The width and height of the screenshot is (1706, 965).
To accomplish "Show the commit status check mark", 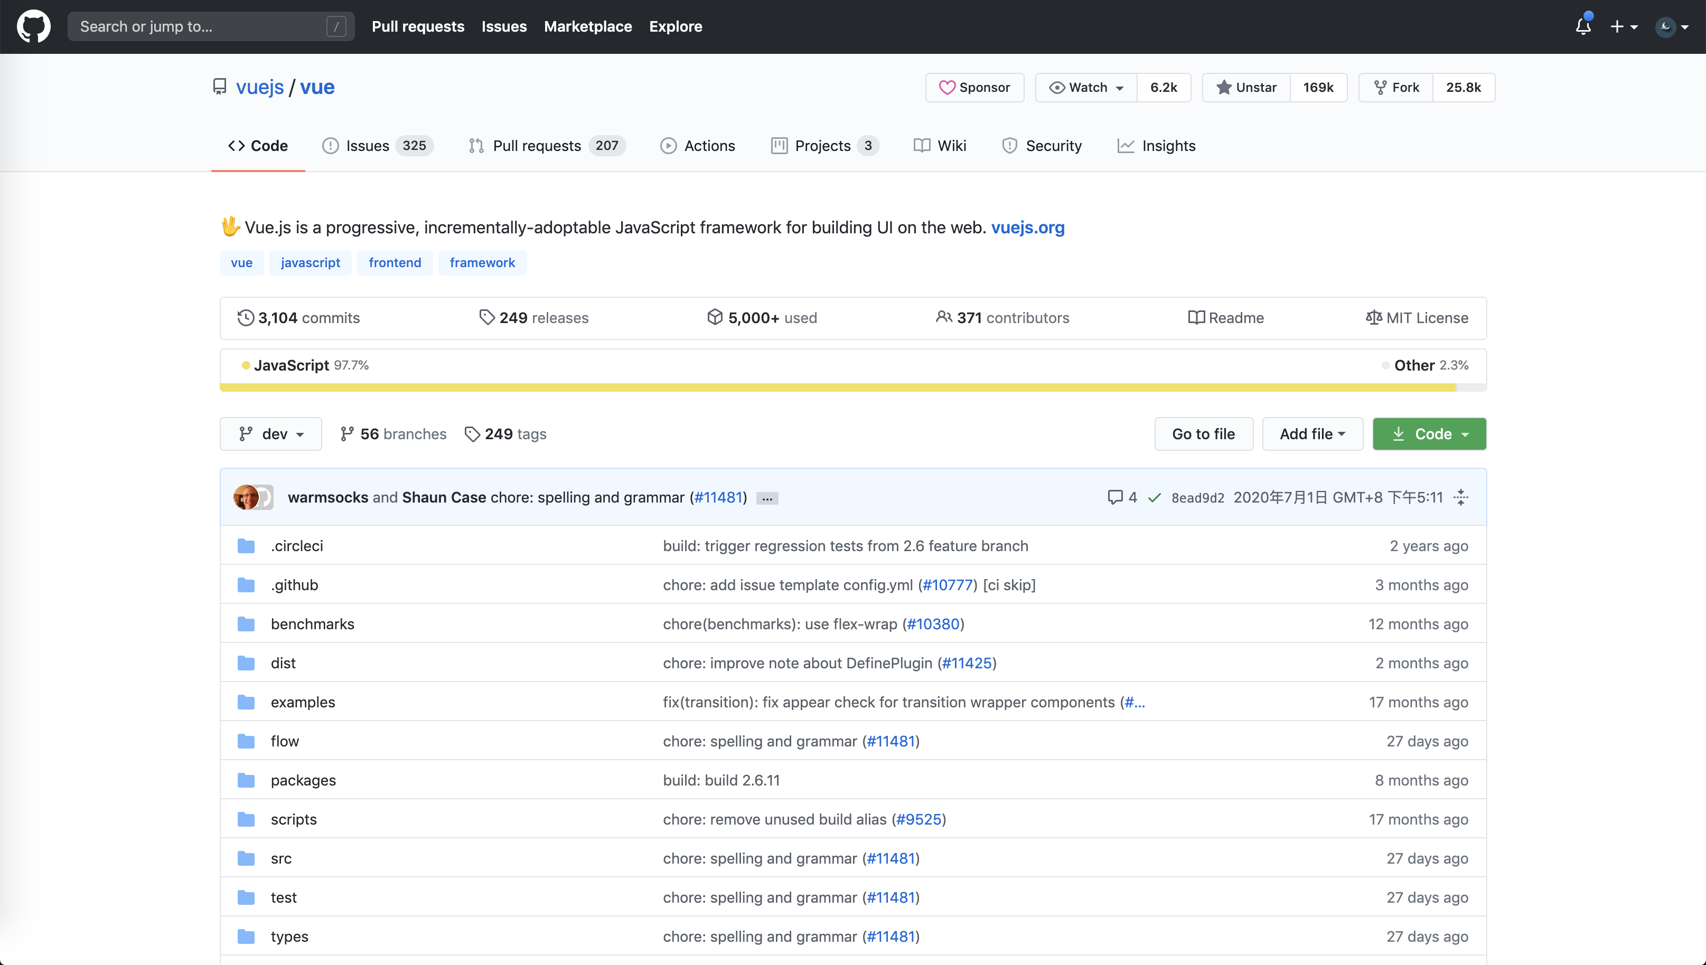I will point(1155,498).
